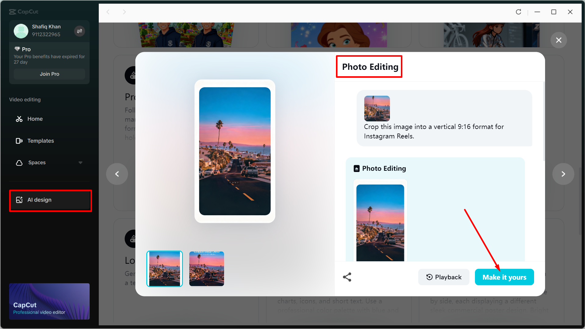Click the Join Pro button

coord(49,74)
